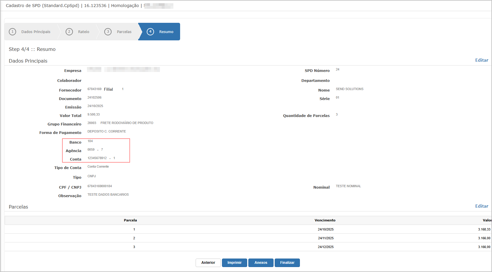Open the Rateio wizard step
Viewport: 492px width, 272px height.
click(x=78, y=32)
